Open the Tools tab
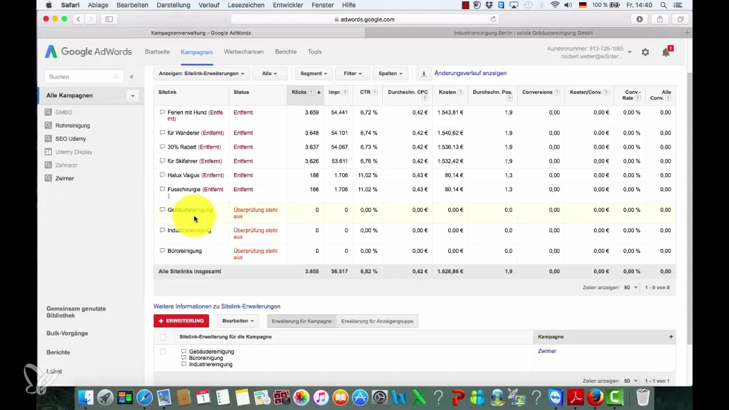 point(315,52)
